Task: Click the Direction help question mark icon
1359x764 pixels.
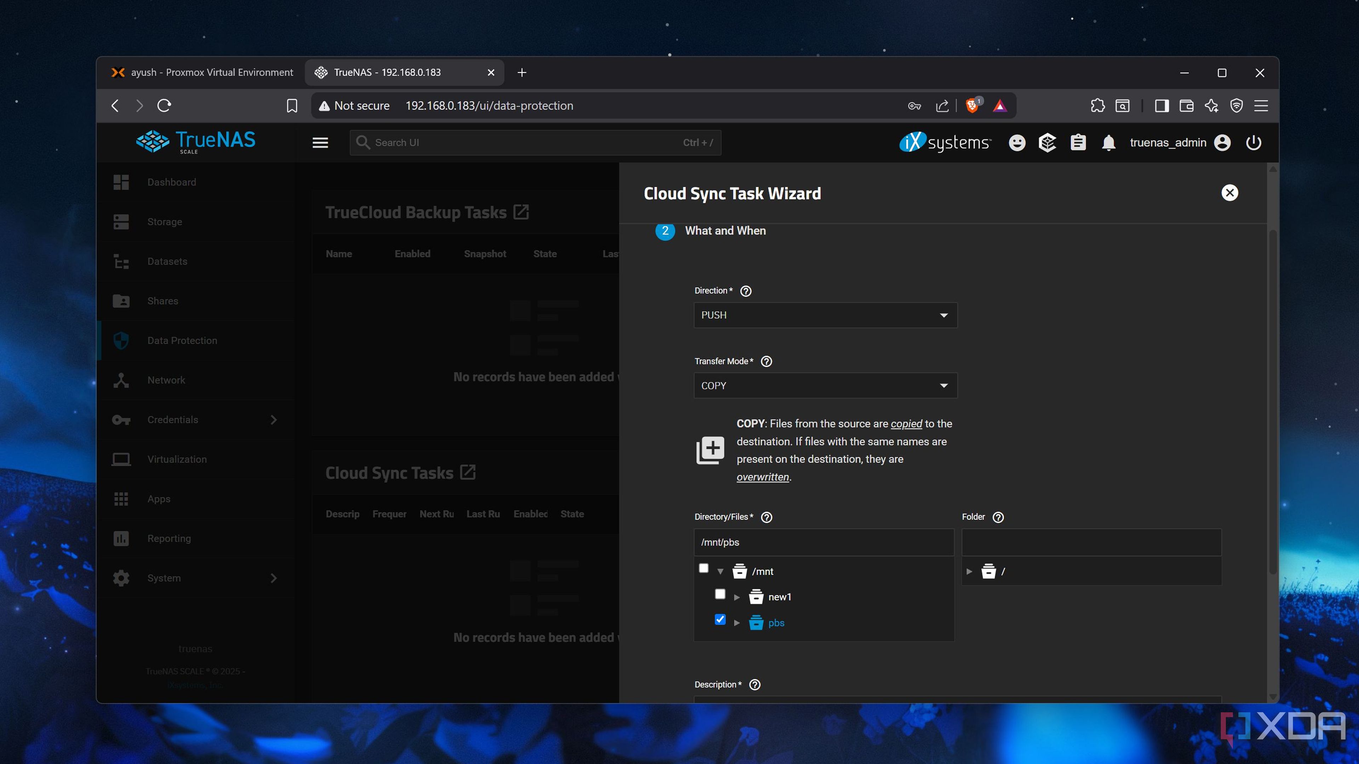Action: point(745,291)
